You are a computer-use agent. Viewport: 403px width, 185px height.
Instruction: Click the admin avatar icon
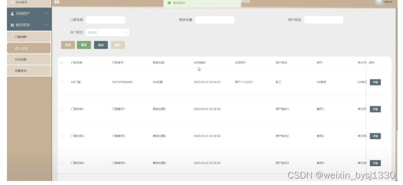(379, 2)
